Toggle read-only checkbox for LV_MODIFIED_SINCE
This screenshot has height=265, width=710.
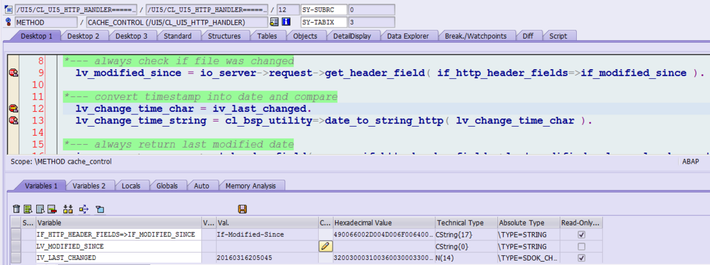(x=582, y=246)
